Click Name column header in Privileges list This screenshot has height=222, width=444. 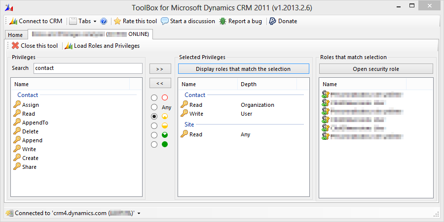[70, 84]
